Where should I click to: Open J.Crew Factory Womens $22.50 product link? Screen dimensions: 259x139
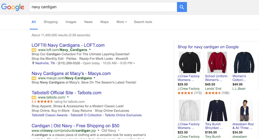click(189, 126)
